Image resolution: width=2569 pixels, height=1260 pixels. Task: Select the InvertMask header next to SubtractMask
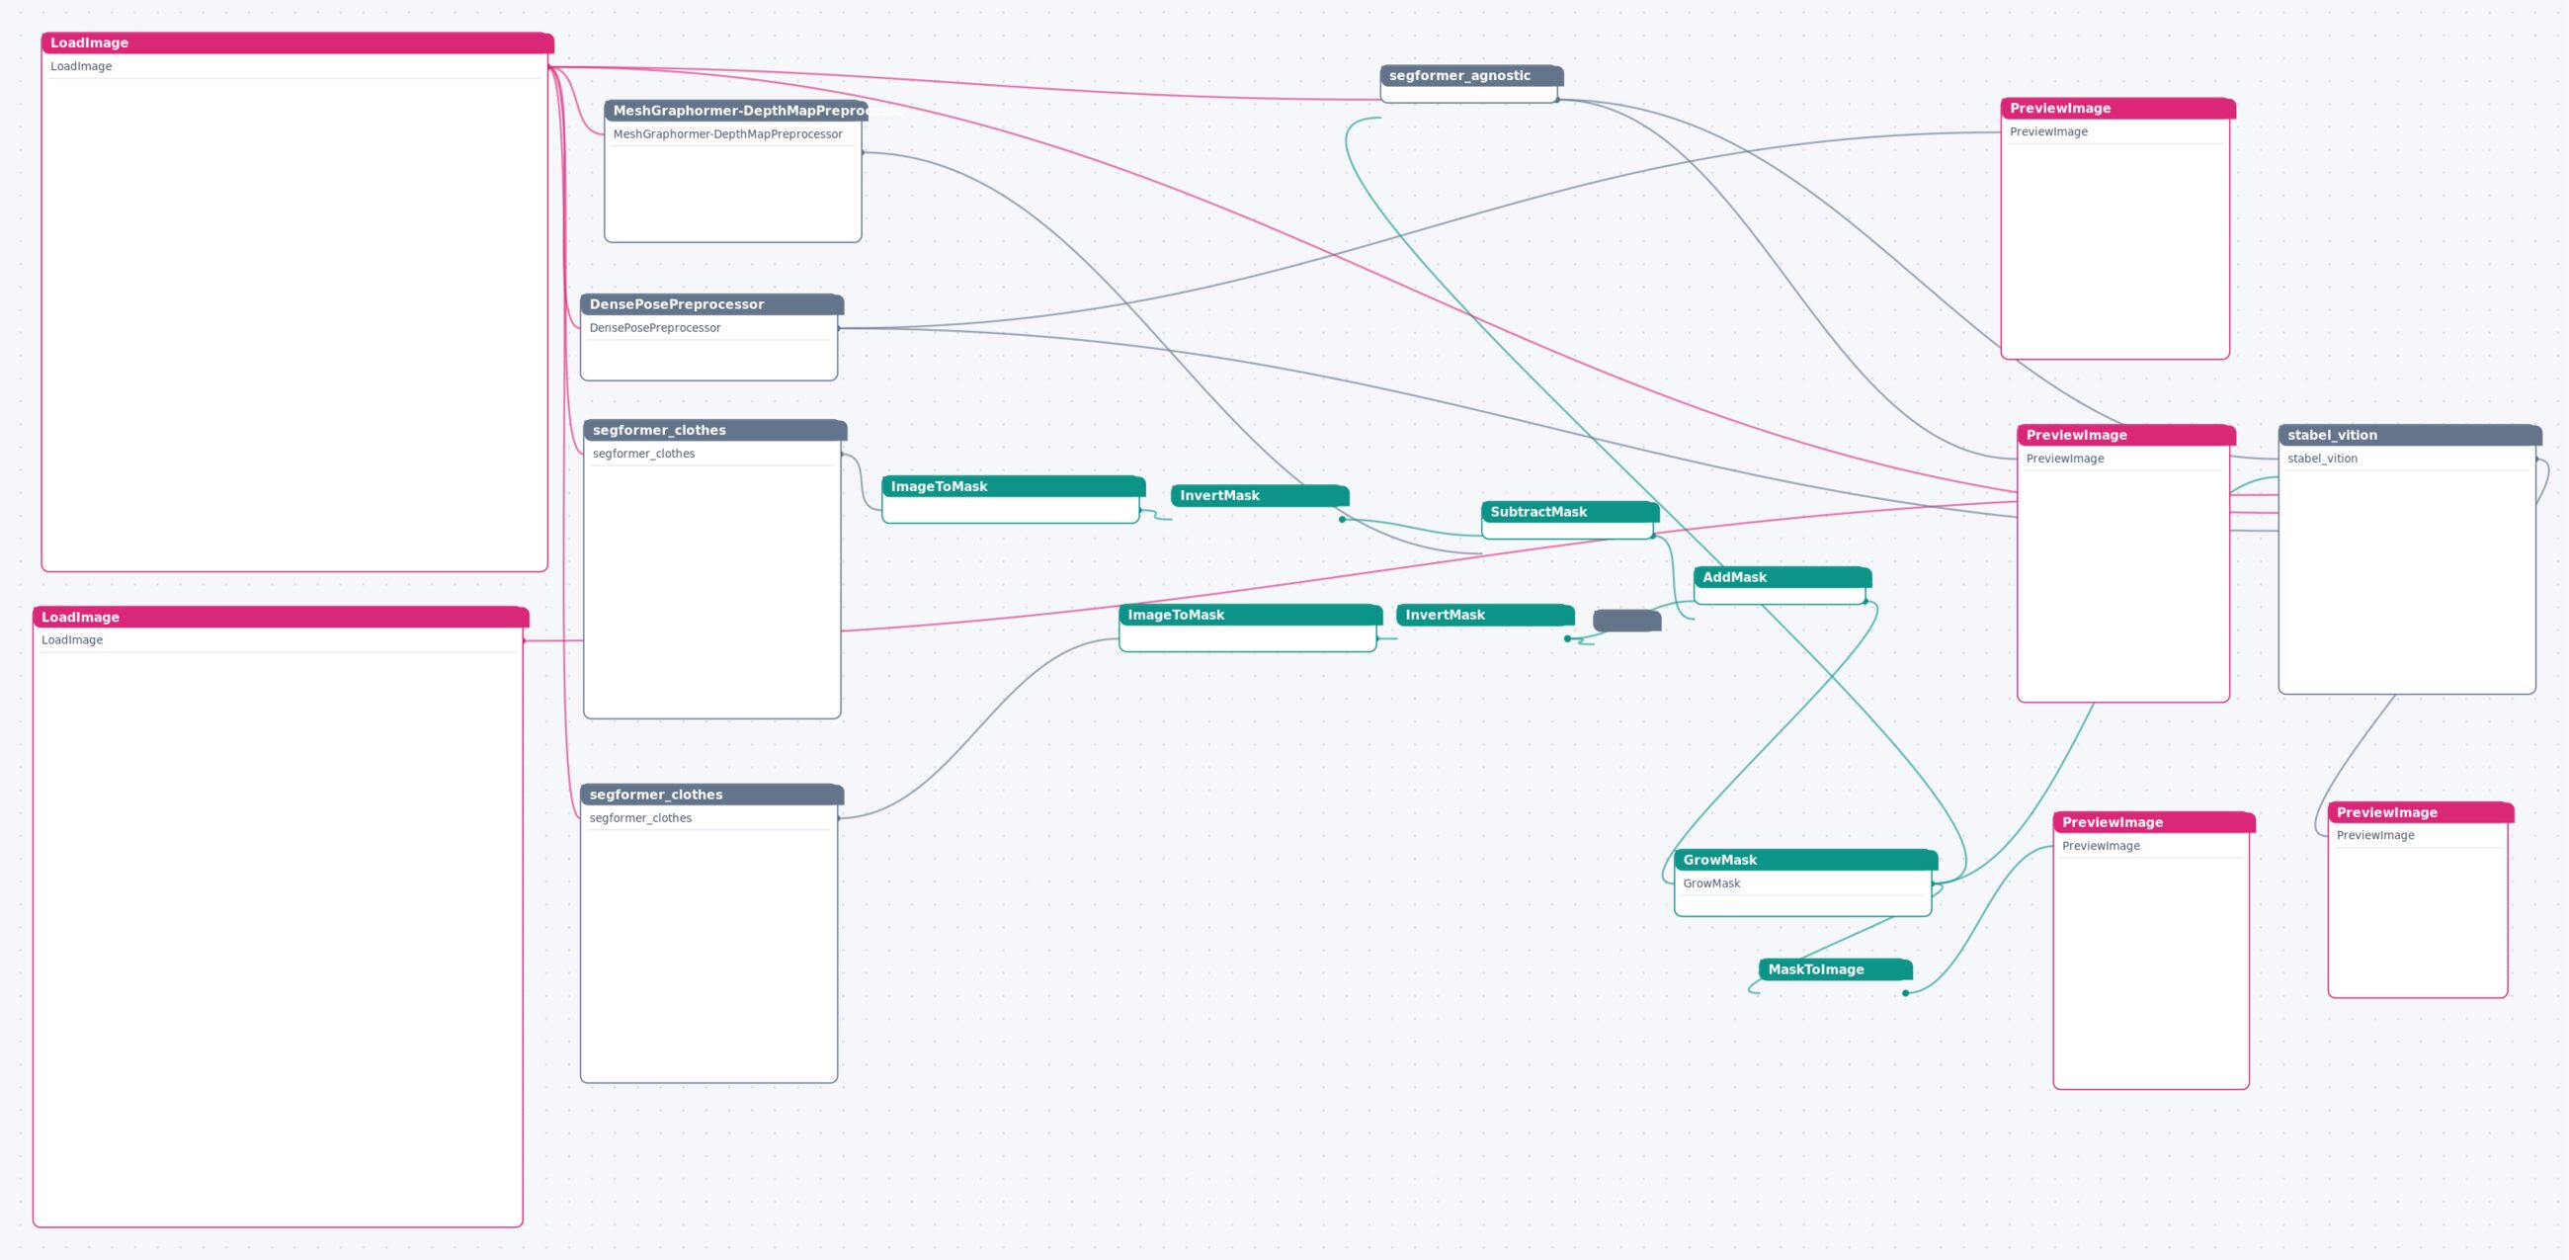[x=1260, y=496]
